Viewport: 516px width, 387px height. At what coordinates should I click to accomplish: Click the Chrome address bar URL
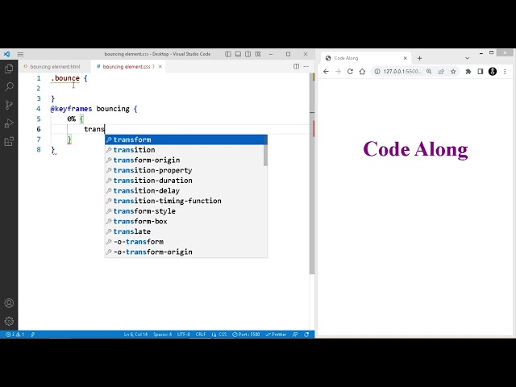pyautogui.click(x=402, y=72)
